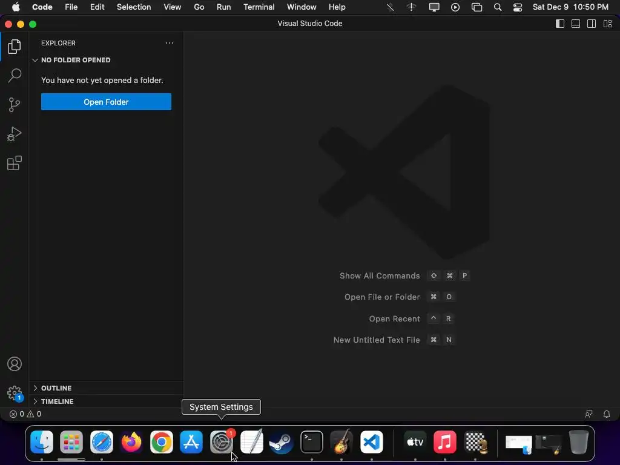620x465 pixels.
Task: Open Control Center in the menu bar
Action: [518, 7]
